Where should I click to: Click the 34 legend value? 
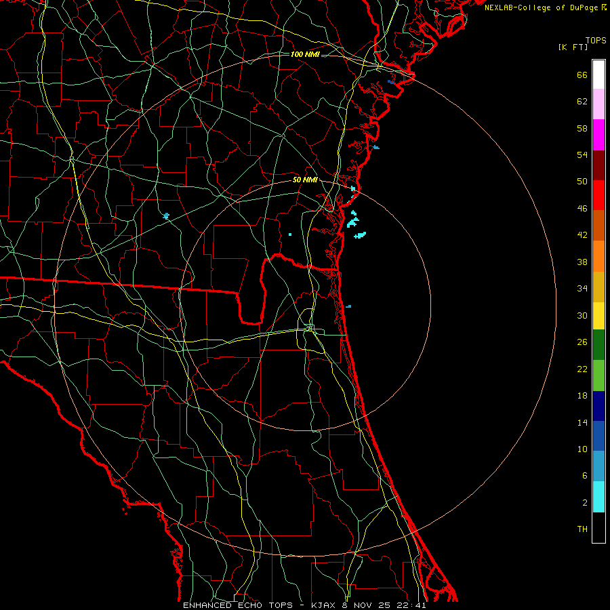[x=582, y=288]
